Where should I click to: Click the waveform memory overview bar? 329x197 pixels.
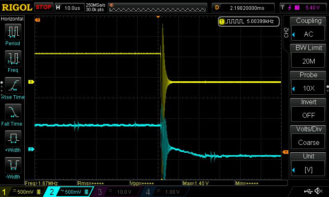click(x=158, y=9)
